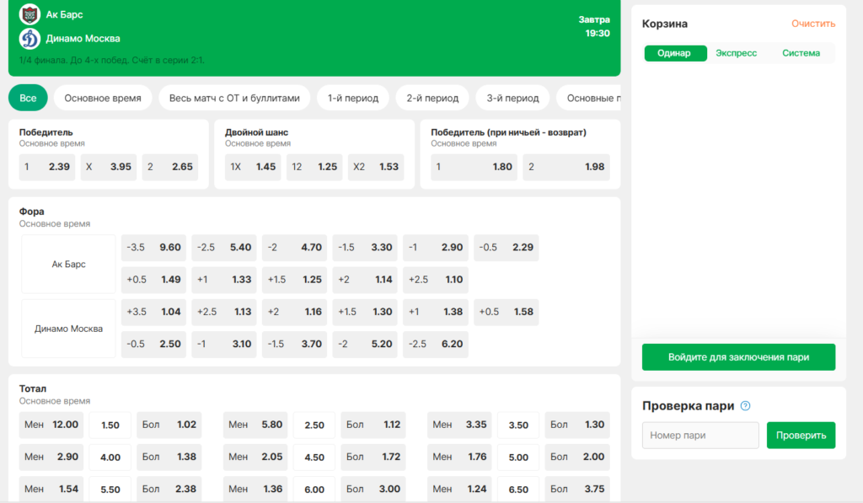The width and height of the screenshot is (863, 503).
Task: Choose double chance X2 at 1.53
Action: (376, 167)
